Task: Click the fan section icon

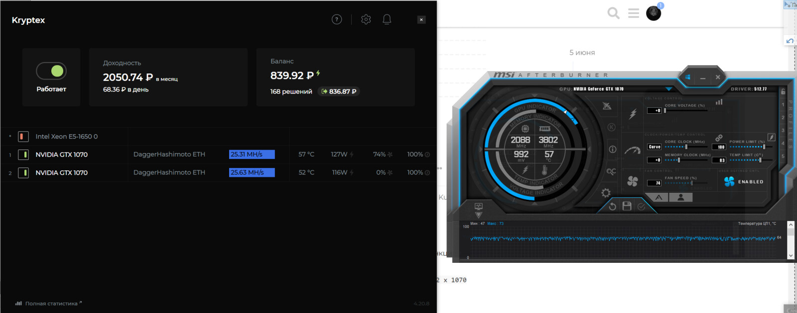Action: coord(633,181)
